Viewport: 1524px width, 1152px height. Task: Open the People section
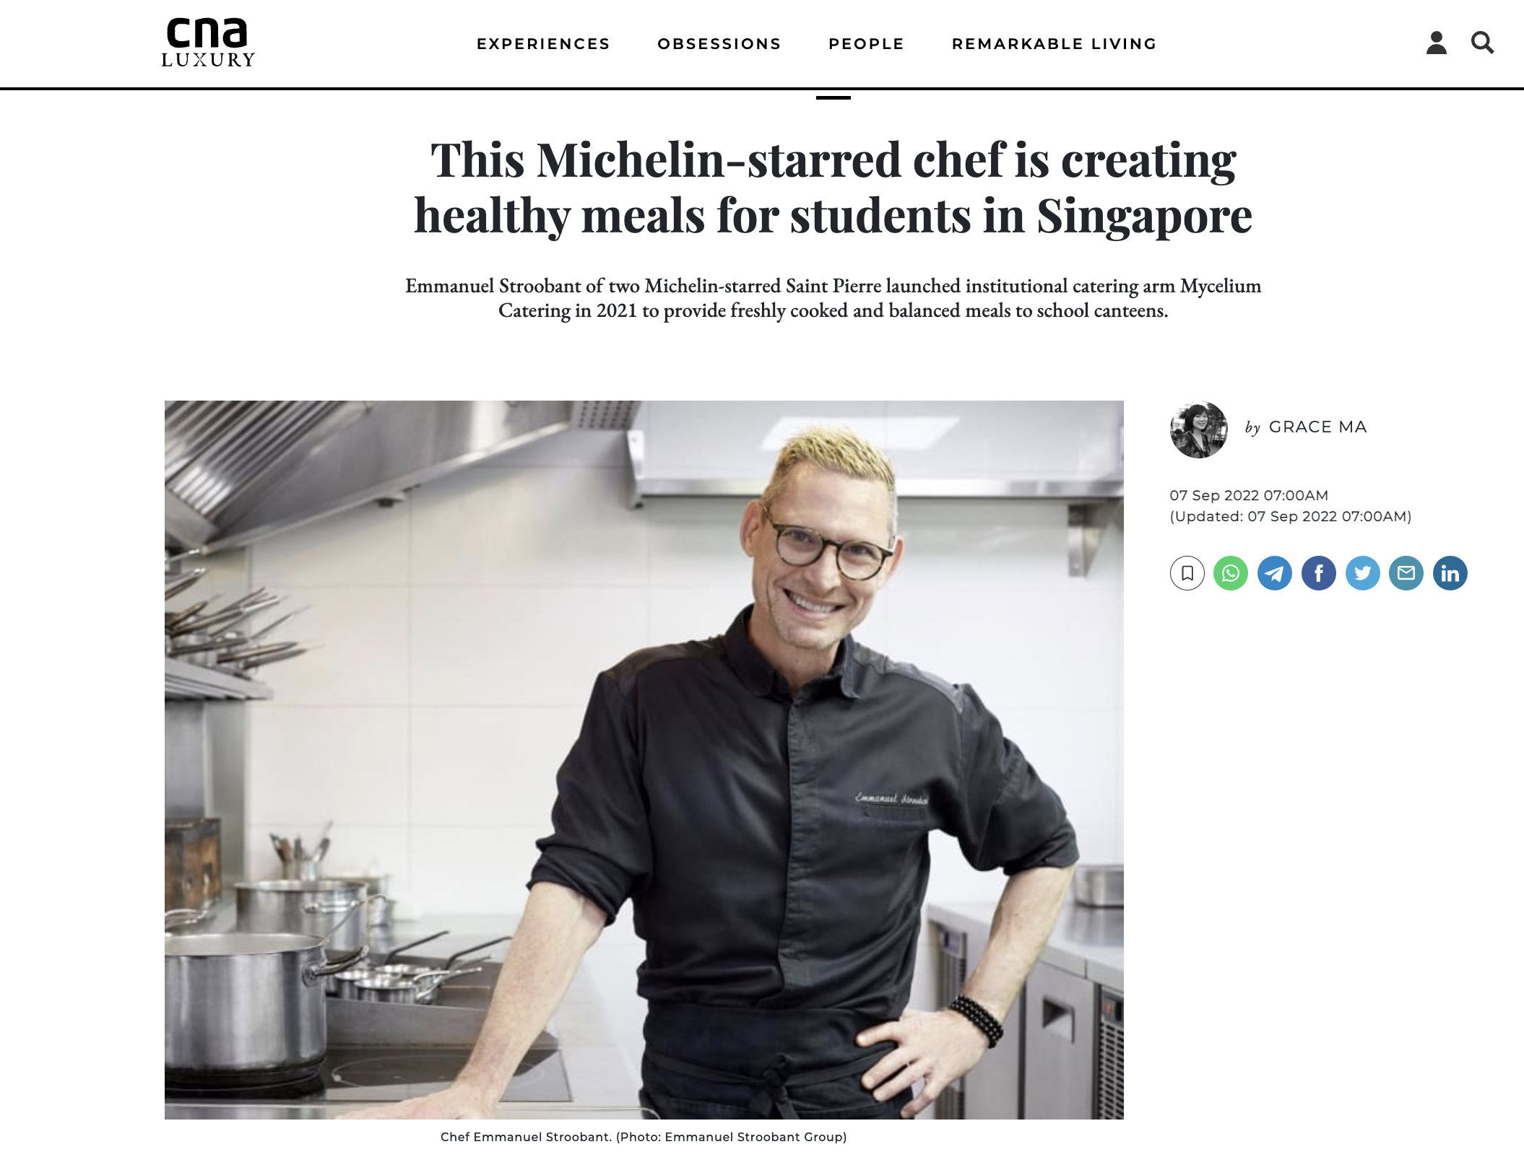[867, 44]
